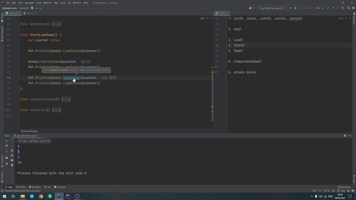Open the OBS Studio taskbar icon
This screenshot has width=356, height=200.
[x=77, y=196]
